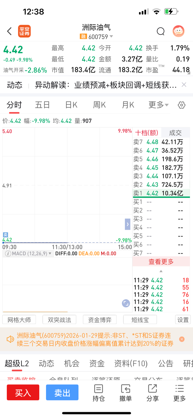Open the MACD info icon
The width and height of the screenshot is (193, 418).
(x=8, y=254)
